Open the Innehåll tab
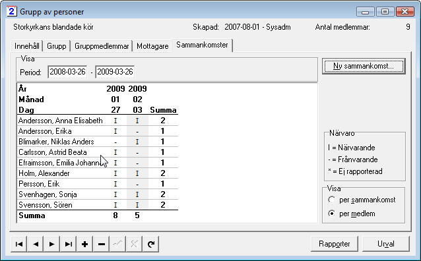This screenshot has height=261, width=421. point(27,46)
